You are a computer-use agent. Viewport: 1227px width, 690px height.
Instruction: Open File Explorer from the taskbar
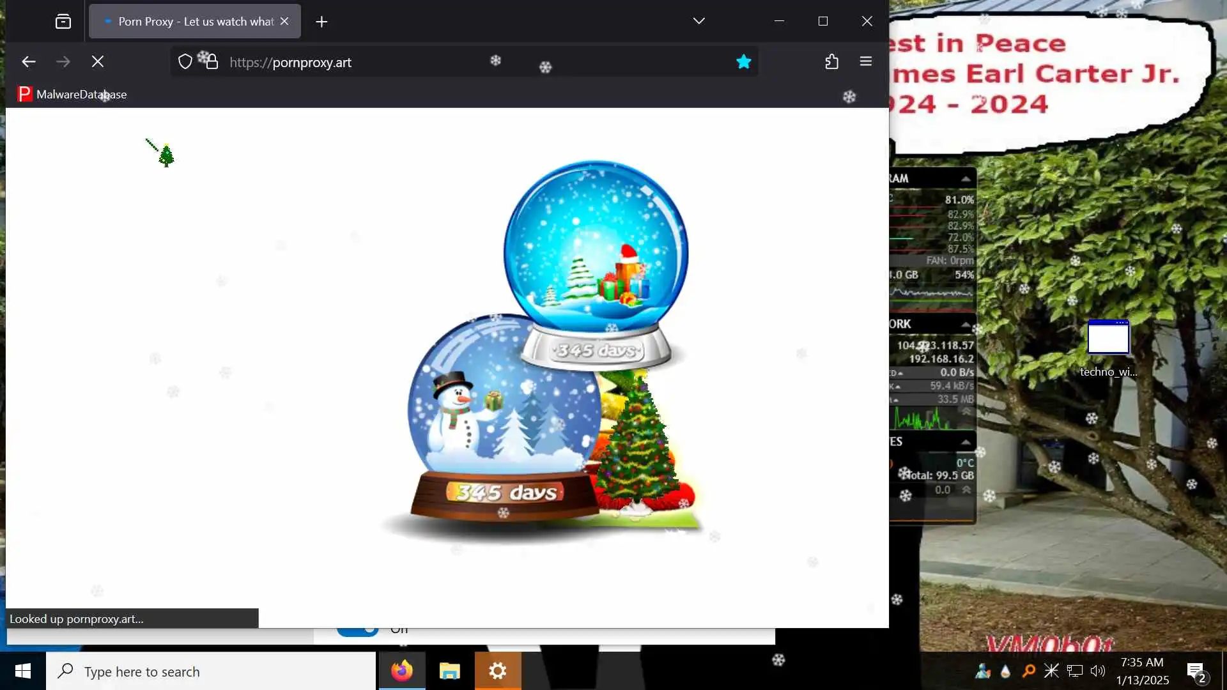point(450,671)
